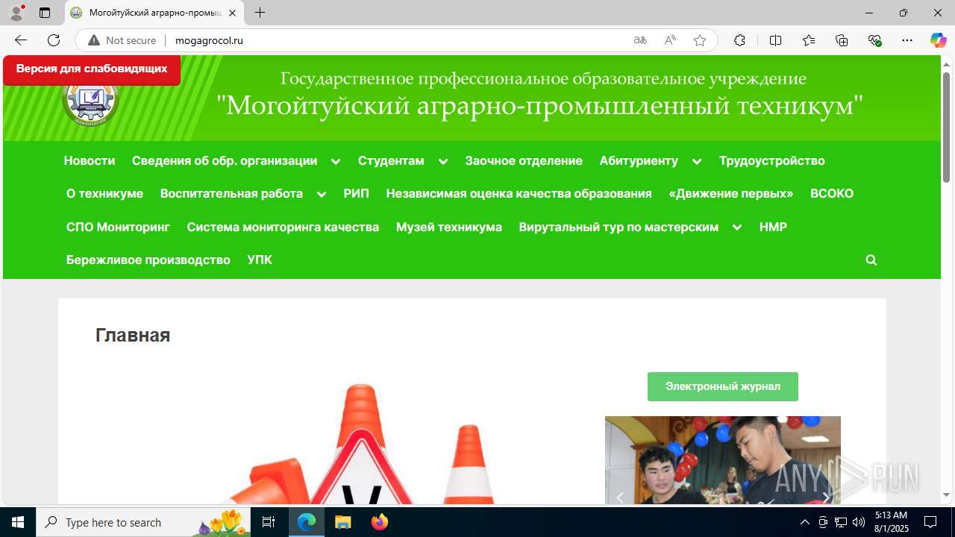Open the browser profile icon
Image resolution: width=955 pixels, height=537 pixels.
16,13
